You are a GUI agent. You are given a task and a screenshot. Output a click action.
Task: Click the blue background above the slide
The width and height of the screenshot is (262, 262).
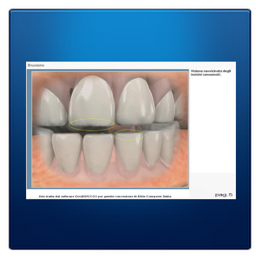point(130,36)
